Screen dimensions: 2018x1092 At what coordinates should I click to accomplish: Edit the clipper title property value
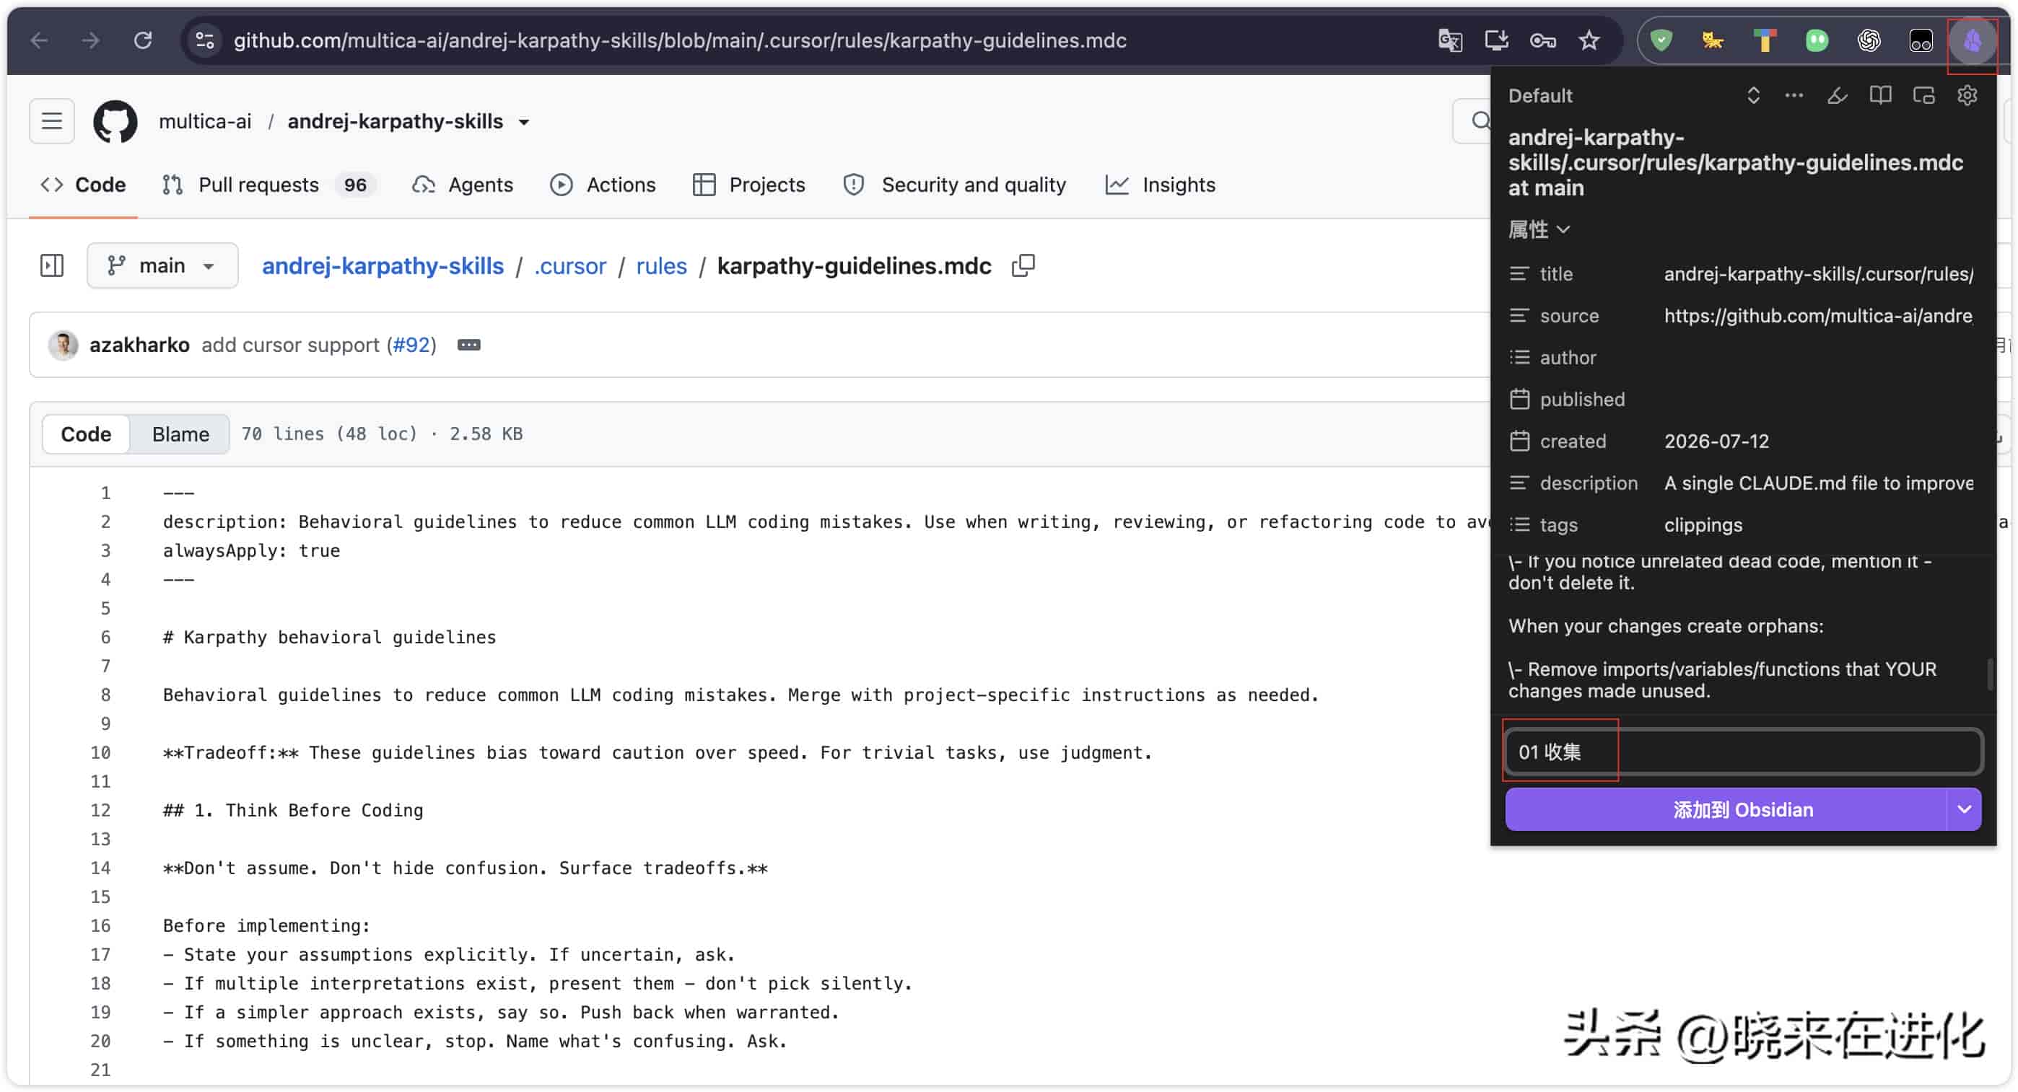(1818, 274)
